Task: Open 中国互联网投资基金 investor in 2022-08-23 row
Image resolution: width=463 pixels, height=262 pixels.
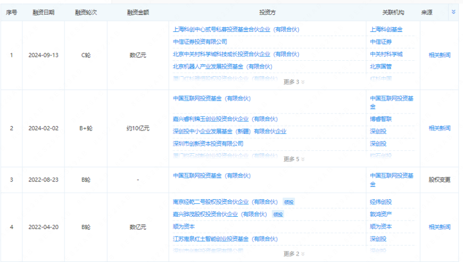Action: point(212,176)
